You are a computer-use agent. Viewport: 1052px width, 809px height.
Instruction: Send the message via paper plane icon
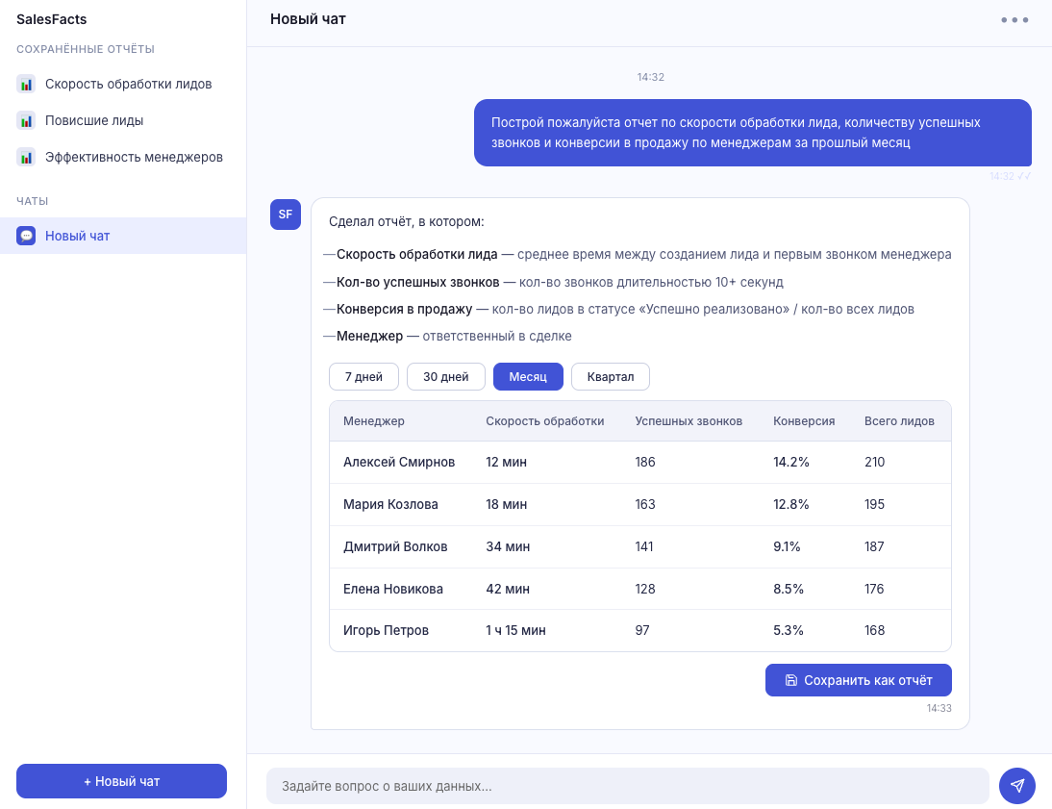1016,786
